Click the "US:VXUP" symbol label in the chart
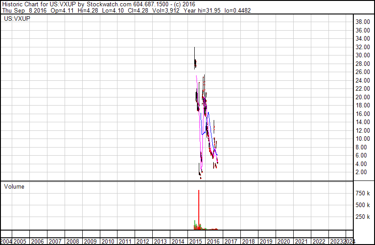This screenshot has width=375, height=245. (17, 18)
